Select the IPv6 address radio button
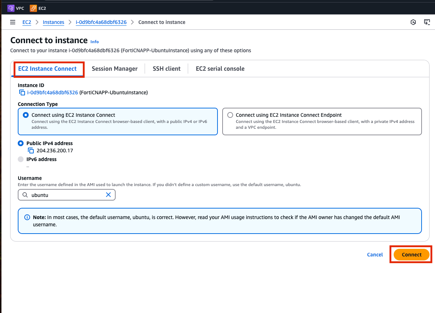 tap(21, 159)
